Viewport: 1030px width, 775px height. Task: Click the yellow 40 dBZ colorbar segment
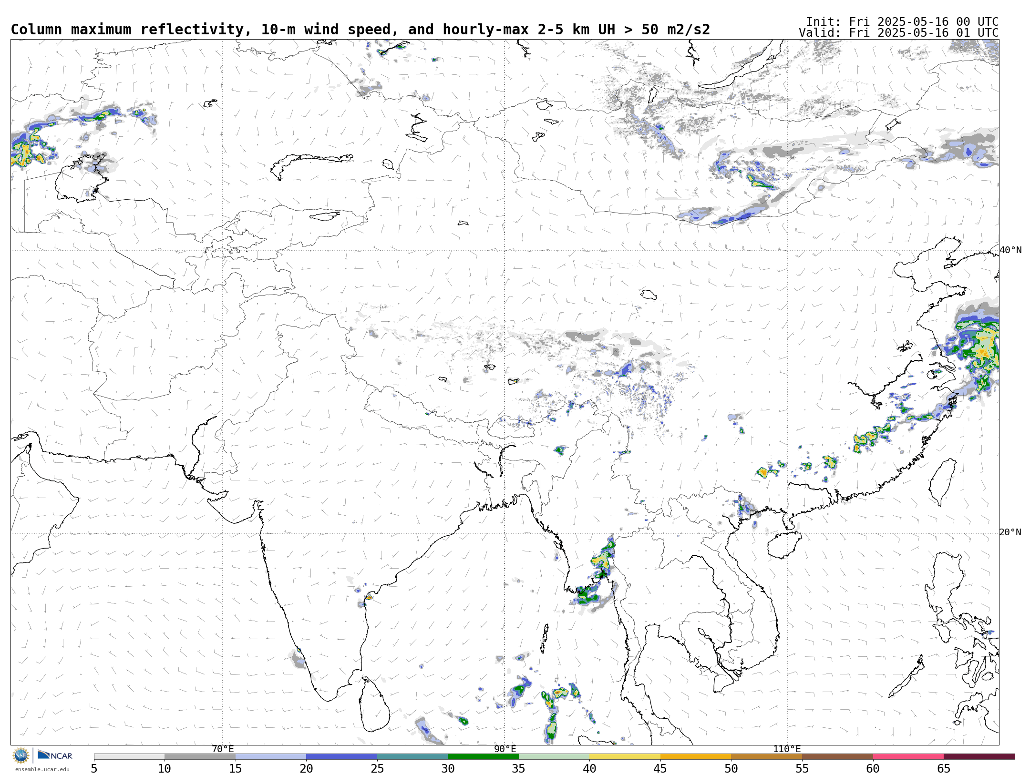[625, 757]
